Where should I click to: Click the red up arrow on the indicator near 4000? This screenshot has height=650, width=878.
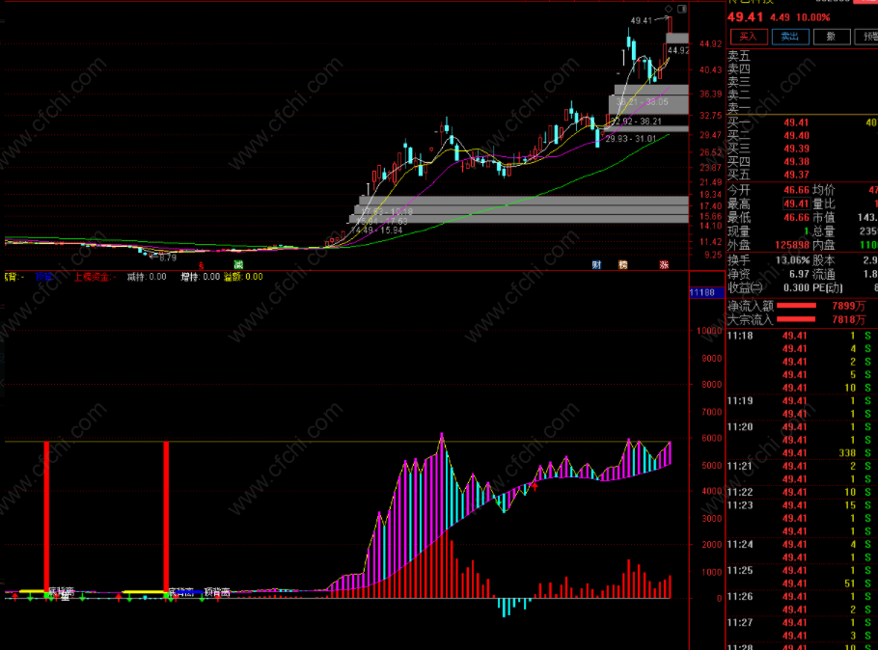point(535,486)
